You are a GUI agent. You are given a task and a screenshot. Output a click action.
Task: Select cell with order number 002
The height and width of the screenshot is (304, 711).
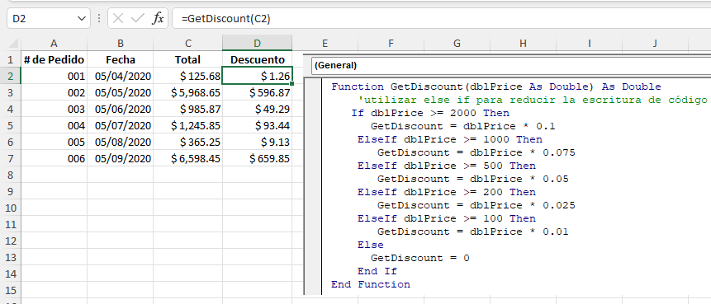[54, 93]
